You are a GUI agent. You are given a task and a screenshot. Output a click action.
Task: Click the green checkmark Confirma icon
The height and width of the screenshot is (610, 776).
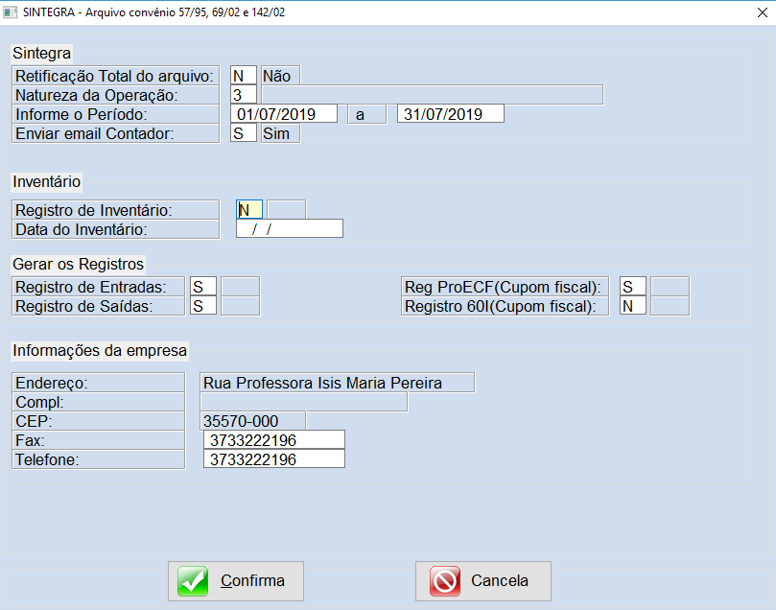tap(193, 581)
